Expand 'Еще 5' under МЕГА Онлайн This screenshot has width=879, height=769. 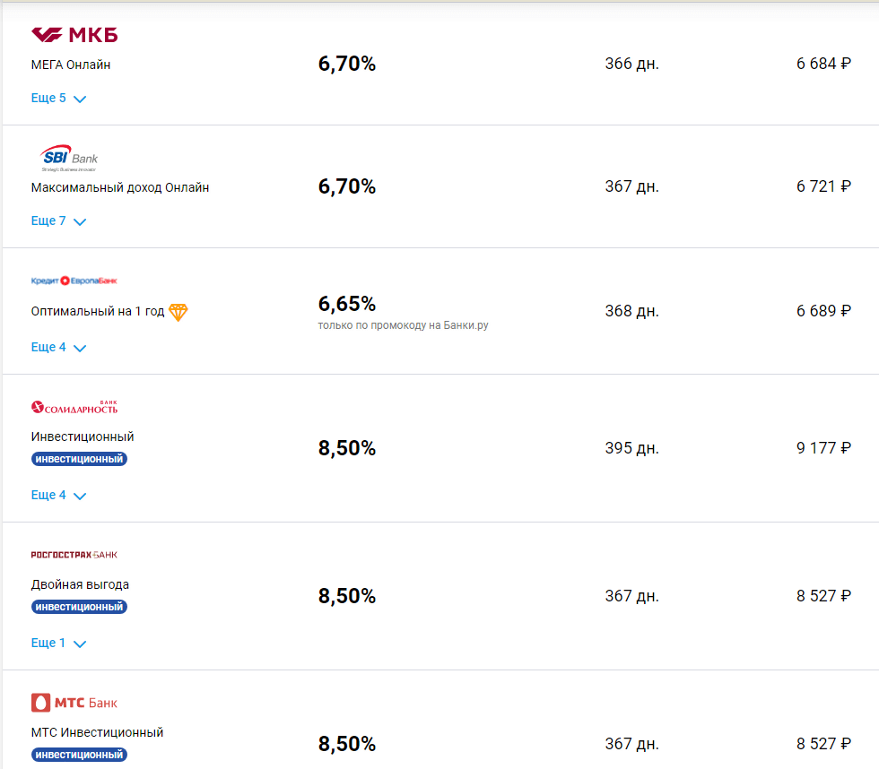pyautogui.click(x=58, y=99)
